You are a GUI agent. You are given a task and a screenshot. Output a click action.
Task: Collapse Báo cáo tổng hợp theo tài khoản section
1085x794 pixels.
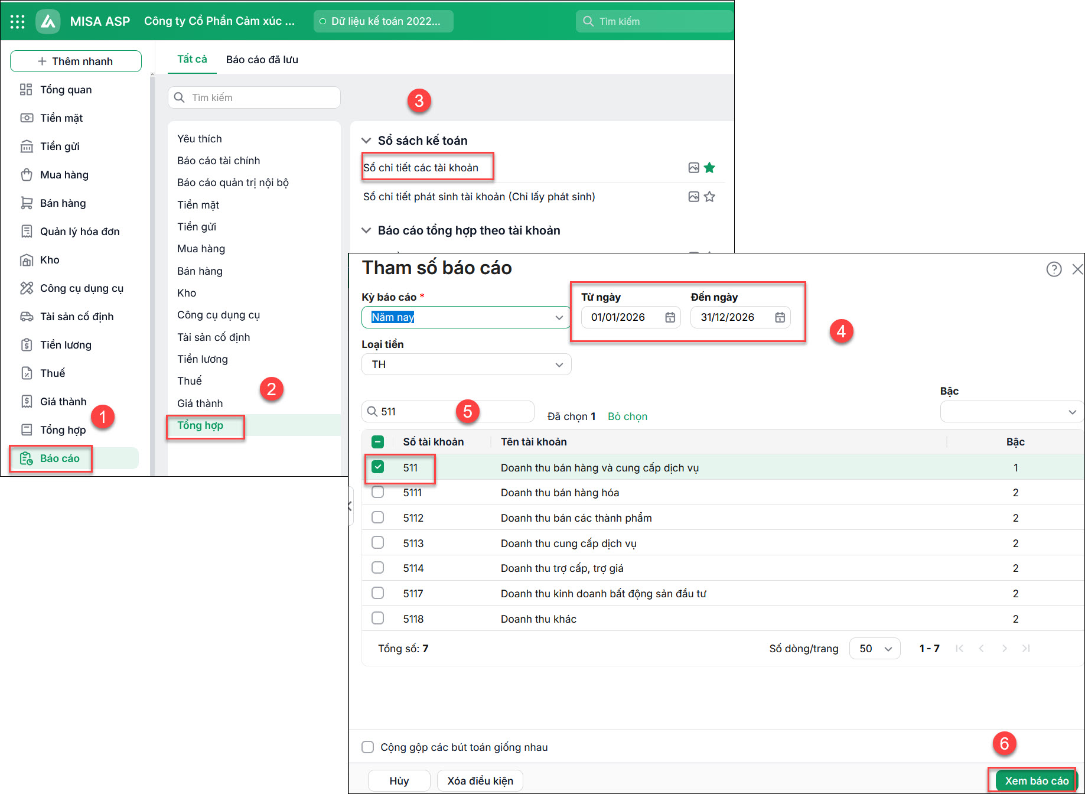point(366,230)
